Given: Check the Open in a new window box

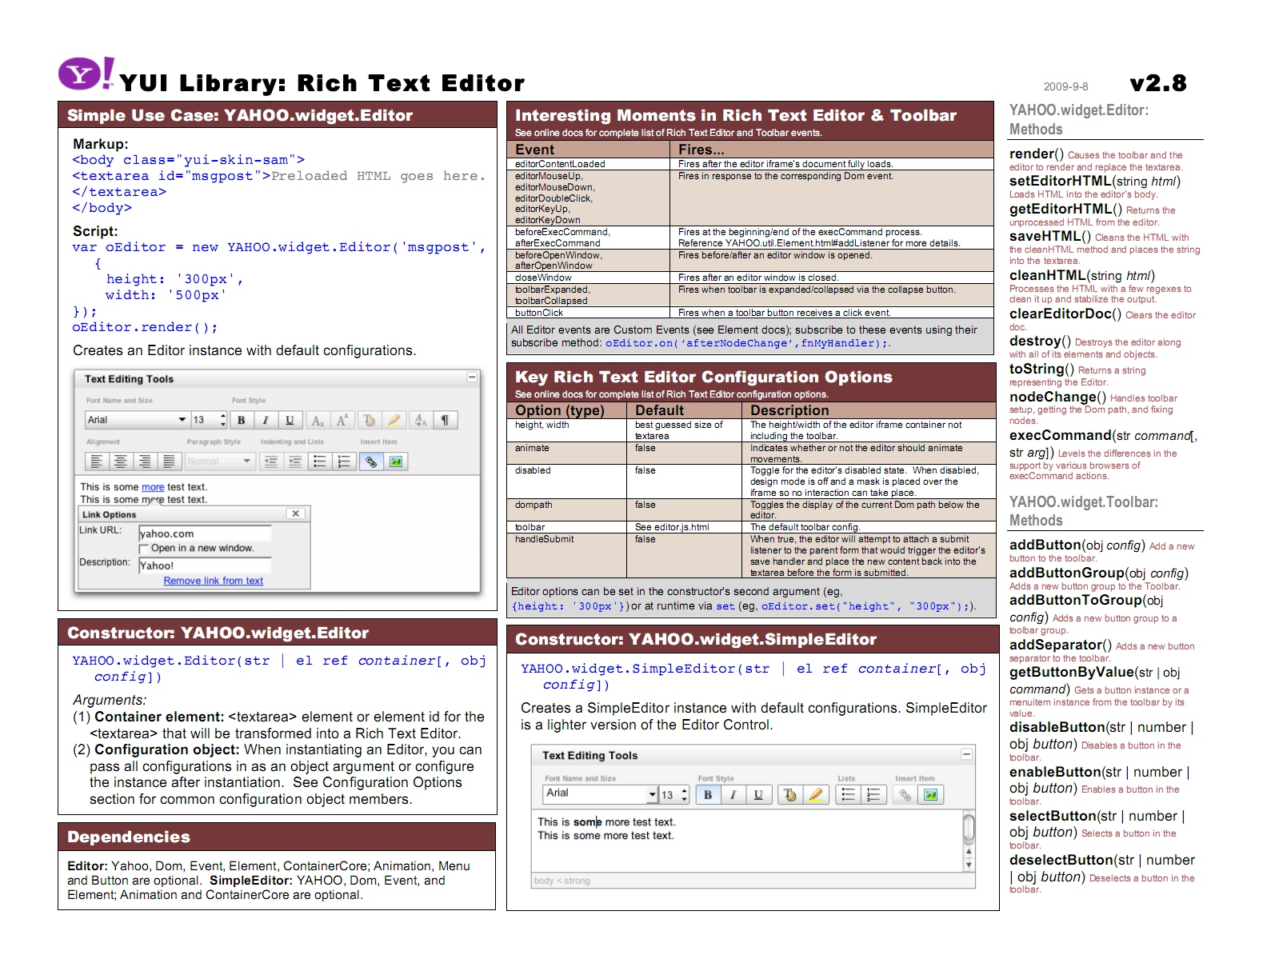Looking at the screenshot, I should click(x=144, y=549).
